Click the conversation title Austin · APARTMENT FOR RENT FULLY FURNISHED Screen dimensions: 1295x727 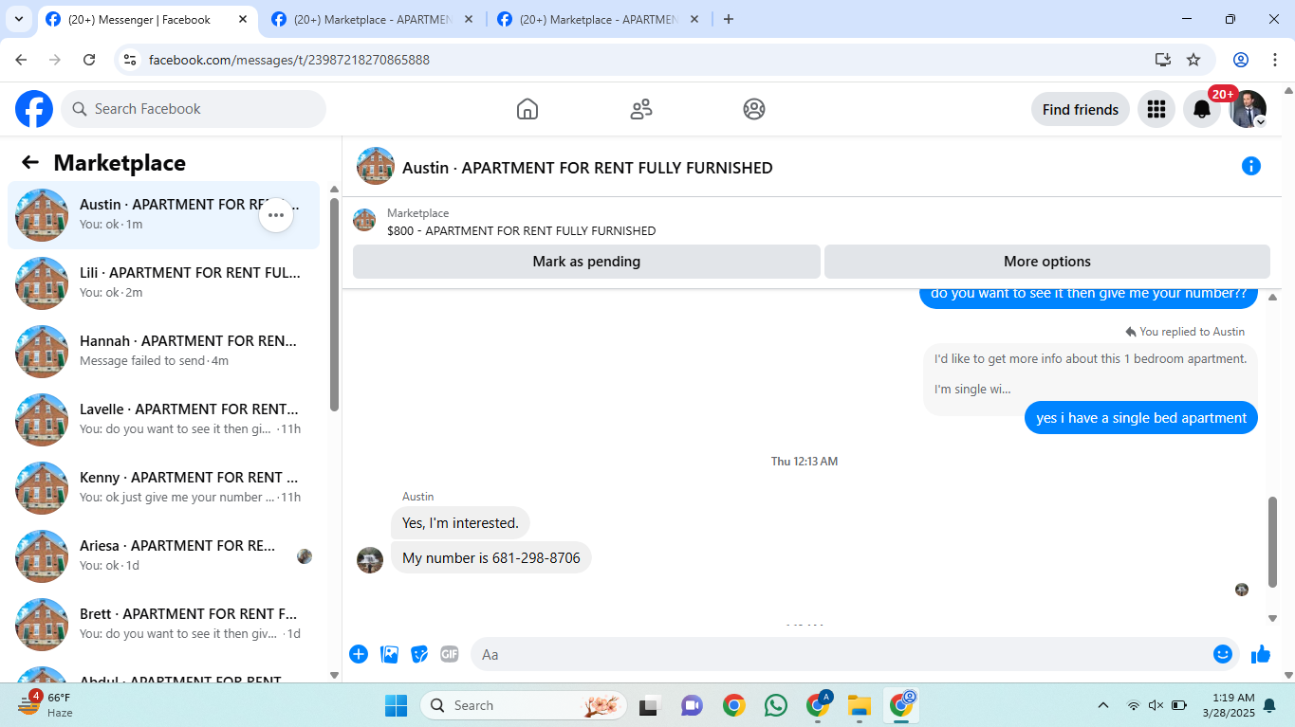587,168
